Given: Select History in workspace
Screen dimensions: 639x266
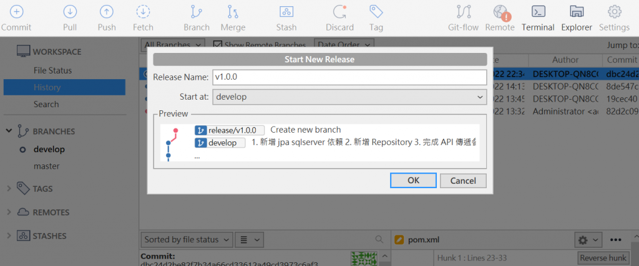Looking at the screenshot, I should pyautogui.click(x=64, y=87).
